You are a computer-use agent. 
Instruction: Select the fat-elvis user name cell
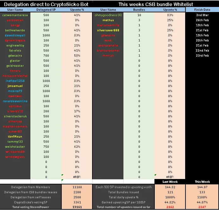click(x=15, y=51)
